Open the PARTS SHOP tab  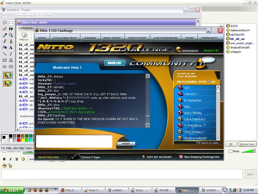pyautogui.click(x=137, y=38)
